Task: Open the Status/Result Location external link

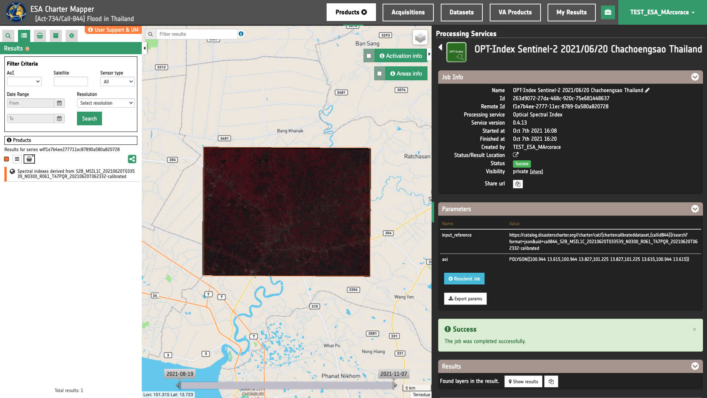Action: coord(516,155)
